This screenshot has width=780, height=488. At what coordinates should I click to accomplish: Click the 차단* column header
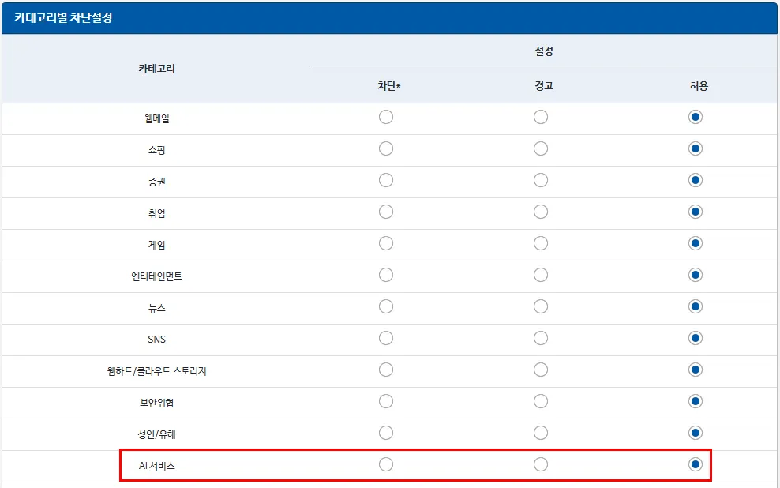pos(388,86)
